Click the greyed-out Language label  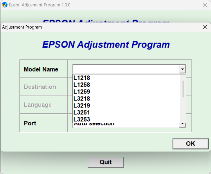coord(38,105)
